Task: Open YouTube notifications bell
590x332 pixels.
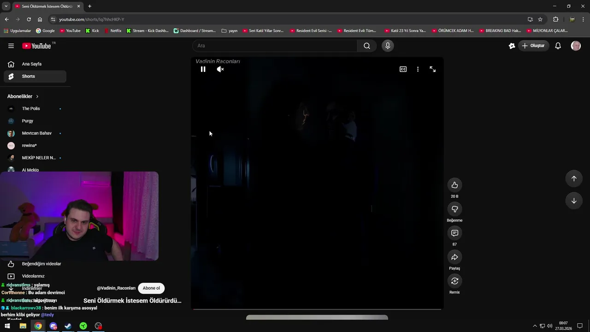Action: click(558, 46)
